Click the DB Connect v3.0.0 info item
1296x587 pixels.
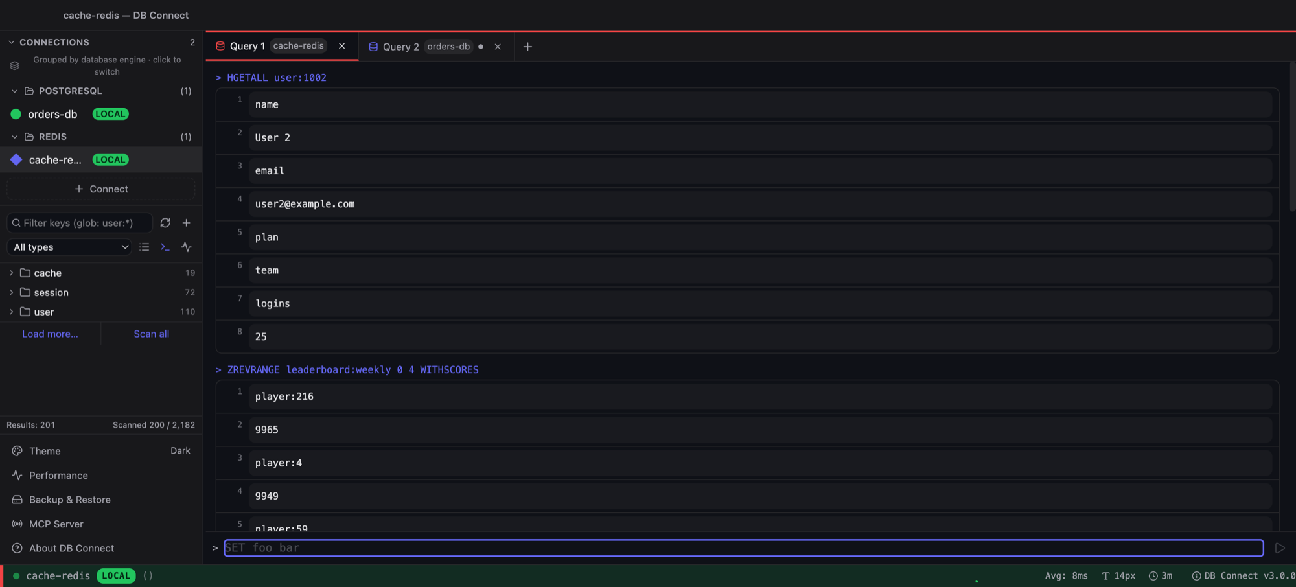(1243, 575)
